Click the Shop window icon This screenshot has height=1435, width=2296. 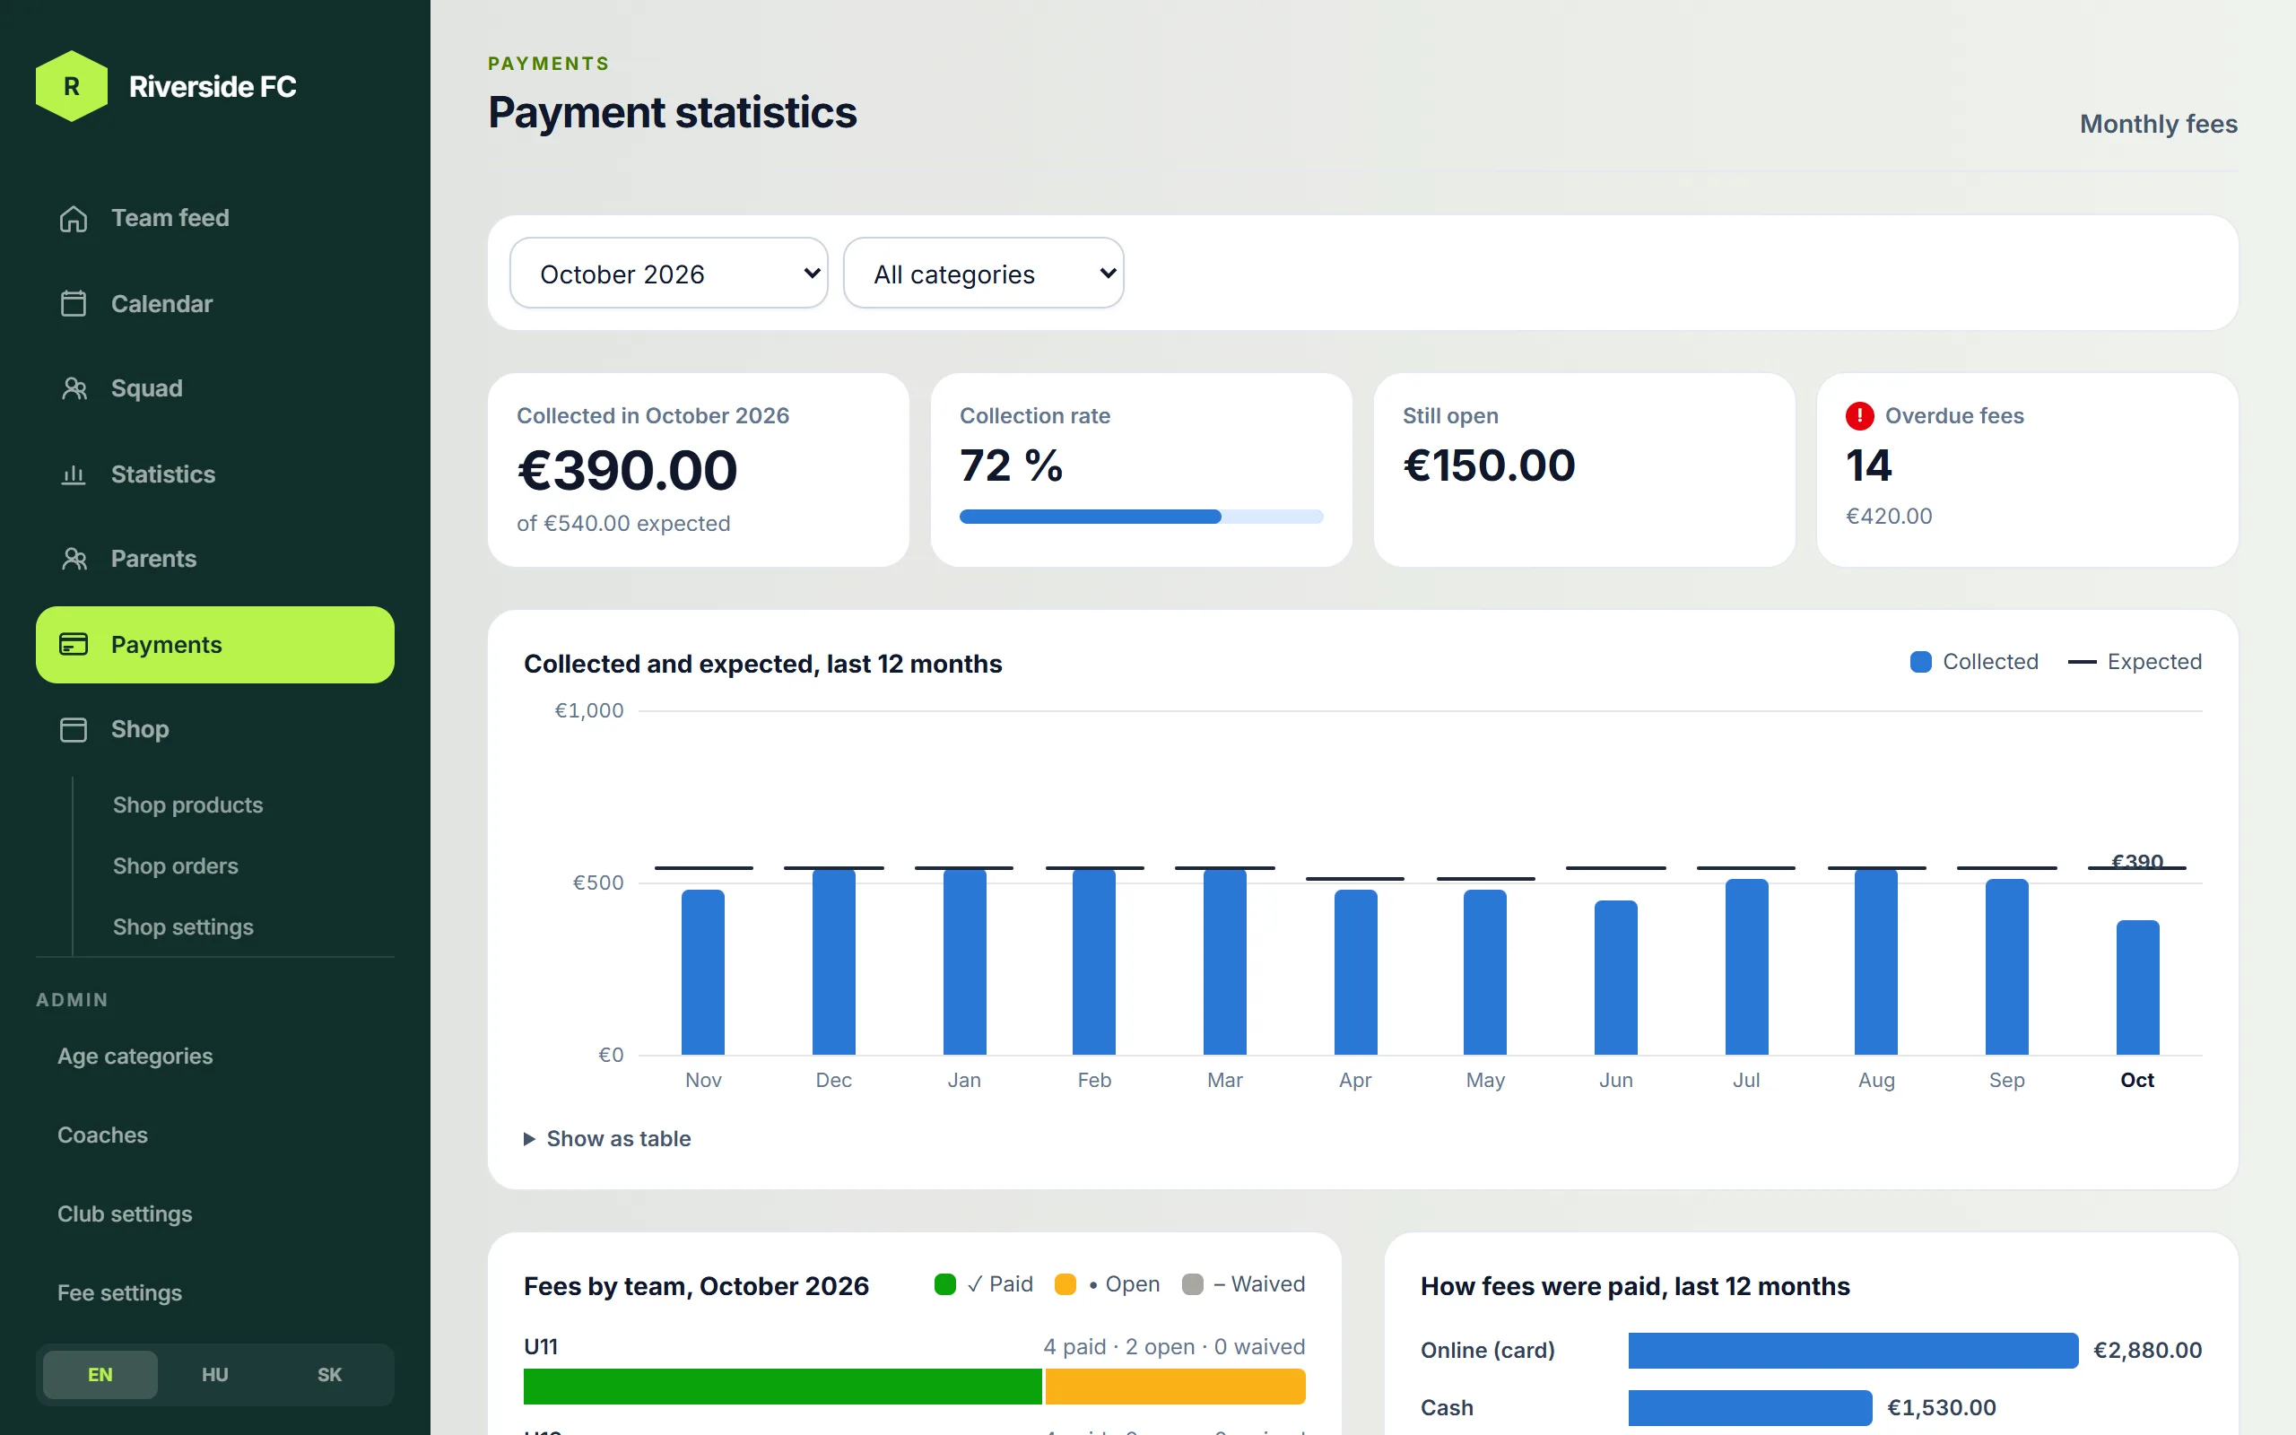73,730
